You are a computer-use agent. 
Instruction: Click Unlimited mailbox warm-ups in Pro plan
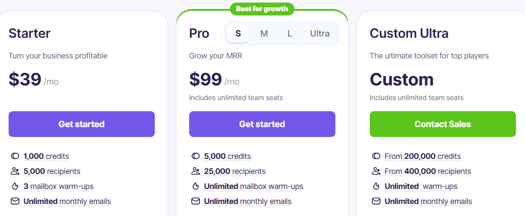[253, 186]
